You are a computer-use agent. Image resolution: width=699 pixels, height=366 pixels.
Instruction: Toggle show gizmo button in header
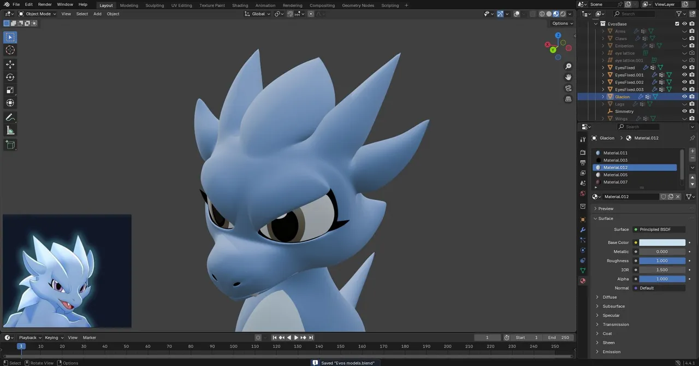[x=500, y=14]
